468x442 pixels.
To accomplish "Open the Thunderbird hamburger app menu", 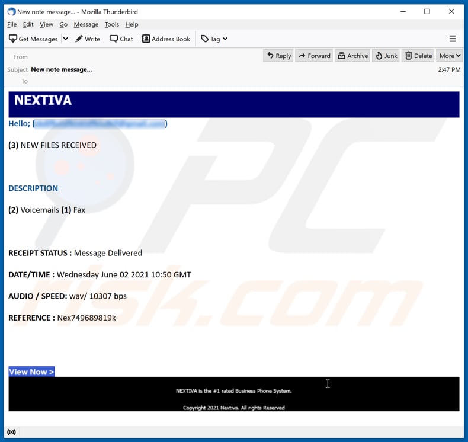I will (453, 39).
